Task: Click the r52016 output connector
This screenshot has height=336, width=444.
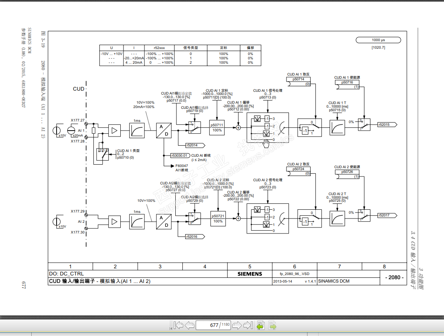Action: click(195, 237)
